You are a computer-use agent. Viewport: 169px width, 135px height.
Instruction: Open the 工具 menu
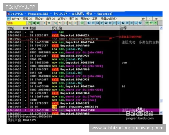[x=95, y=19]
